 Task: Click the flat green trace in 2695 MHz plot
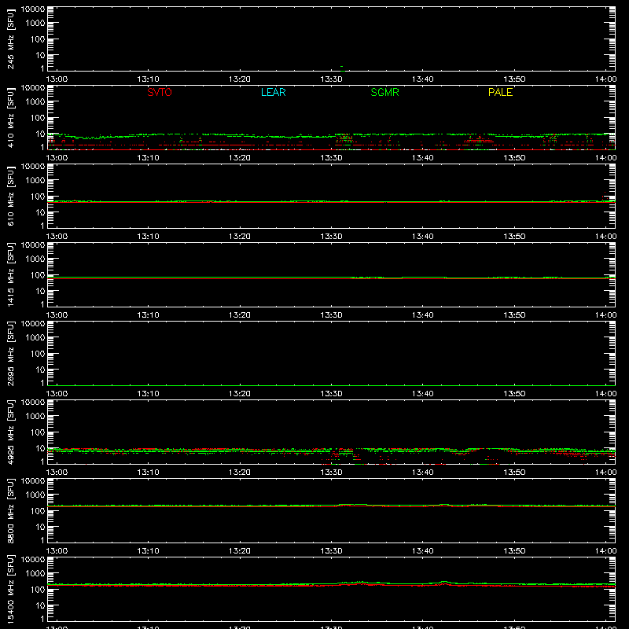331,385
